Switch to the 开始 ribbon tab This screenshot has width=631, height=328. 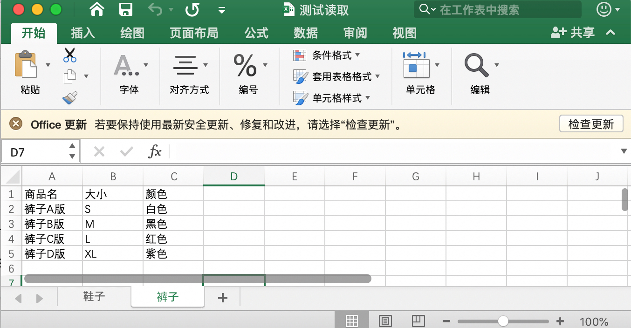pos(34,33)
